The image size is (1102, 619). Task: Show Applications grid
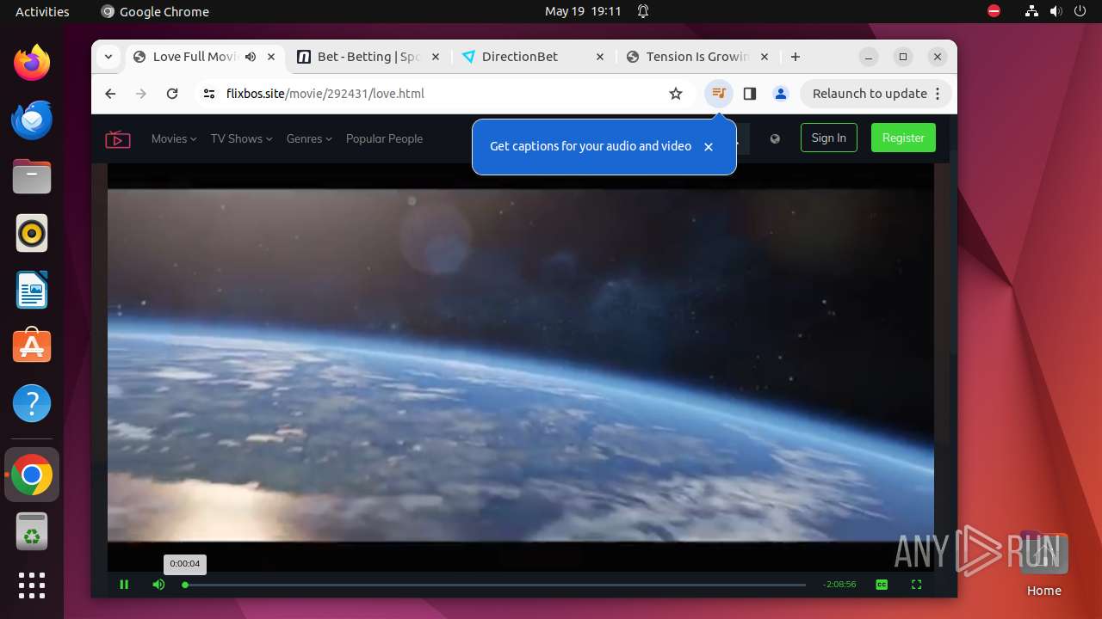click(32, 585)
